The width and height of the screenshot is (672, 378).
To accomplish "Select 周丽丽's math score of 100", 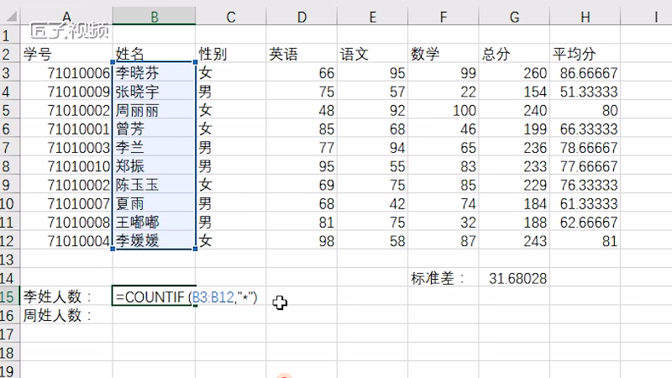I will pyautogui.click(x=443, y=110).
